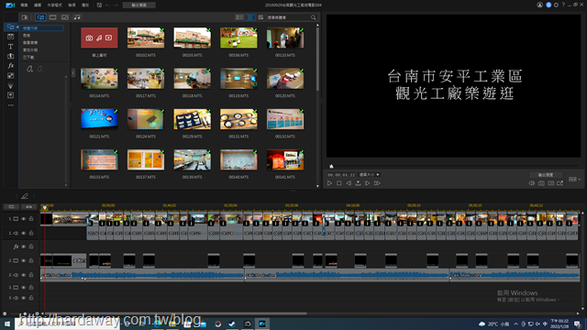This screenshot has width=587, height=330.
Task: Click the preview seek slider handle
Action: [331, 166]
